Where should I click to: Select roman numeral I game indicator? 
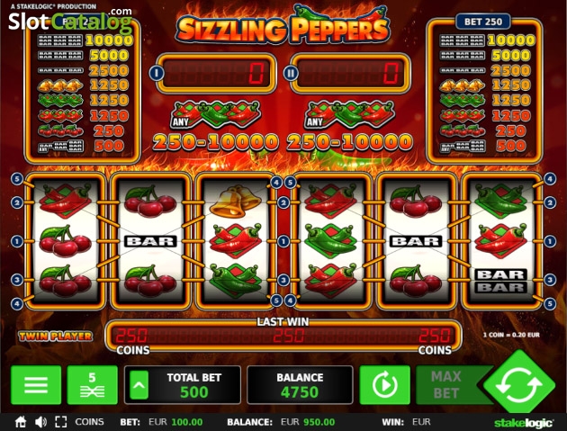[x=157, y=73]
